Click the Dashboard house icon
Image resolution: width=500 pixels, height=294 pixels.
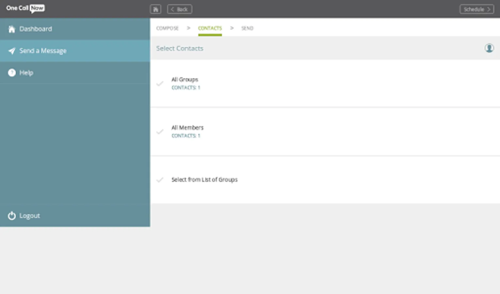point(12,29)
